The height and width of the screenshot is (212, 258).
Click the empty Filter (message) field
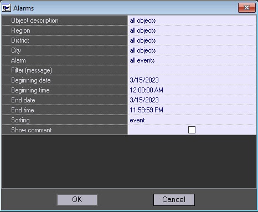[192, 70]
